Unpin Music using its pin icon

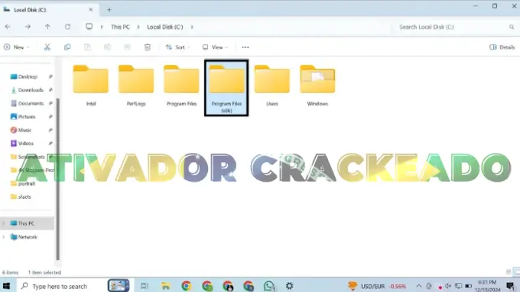[50, 130]
